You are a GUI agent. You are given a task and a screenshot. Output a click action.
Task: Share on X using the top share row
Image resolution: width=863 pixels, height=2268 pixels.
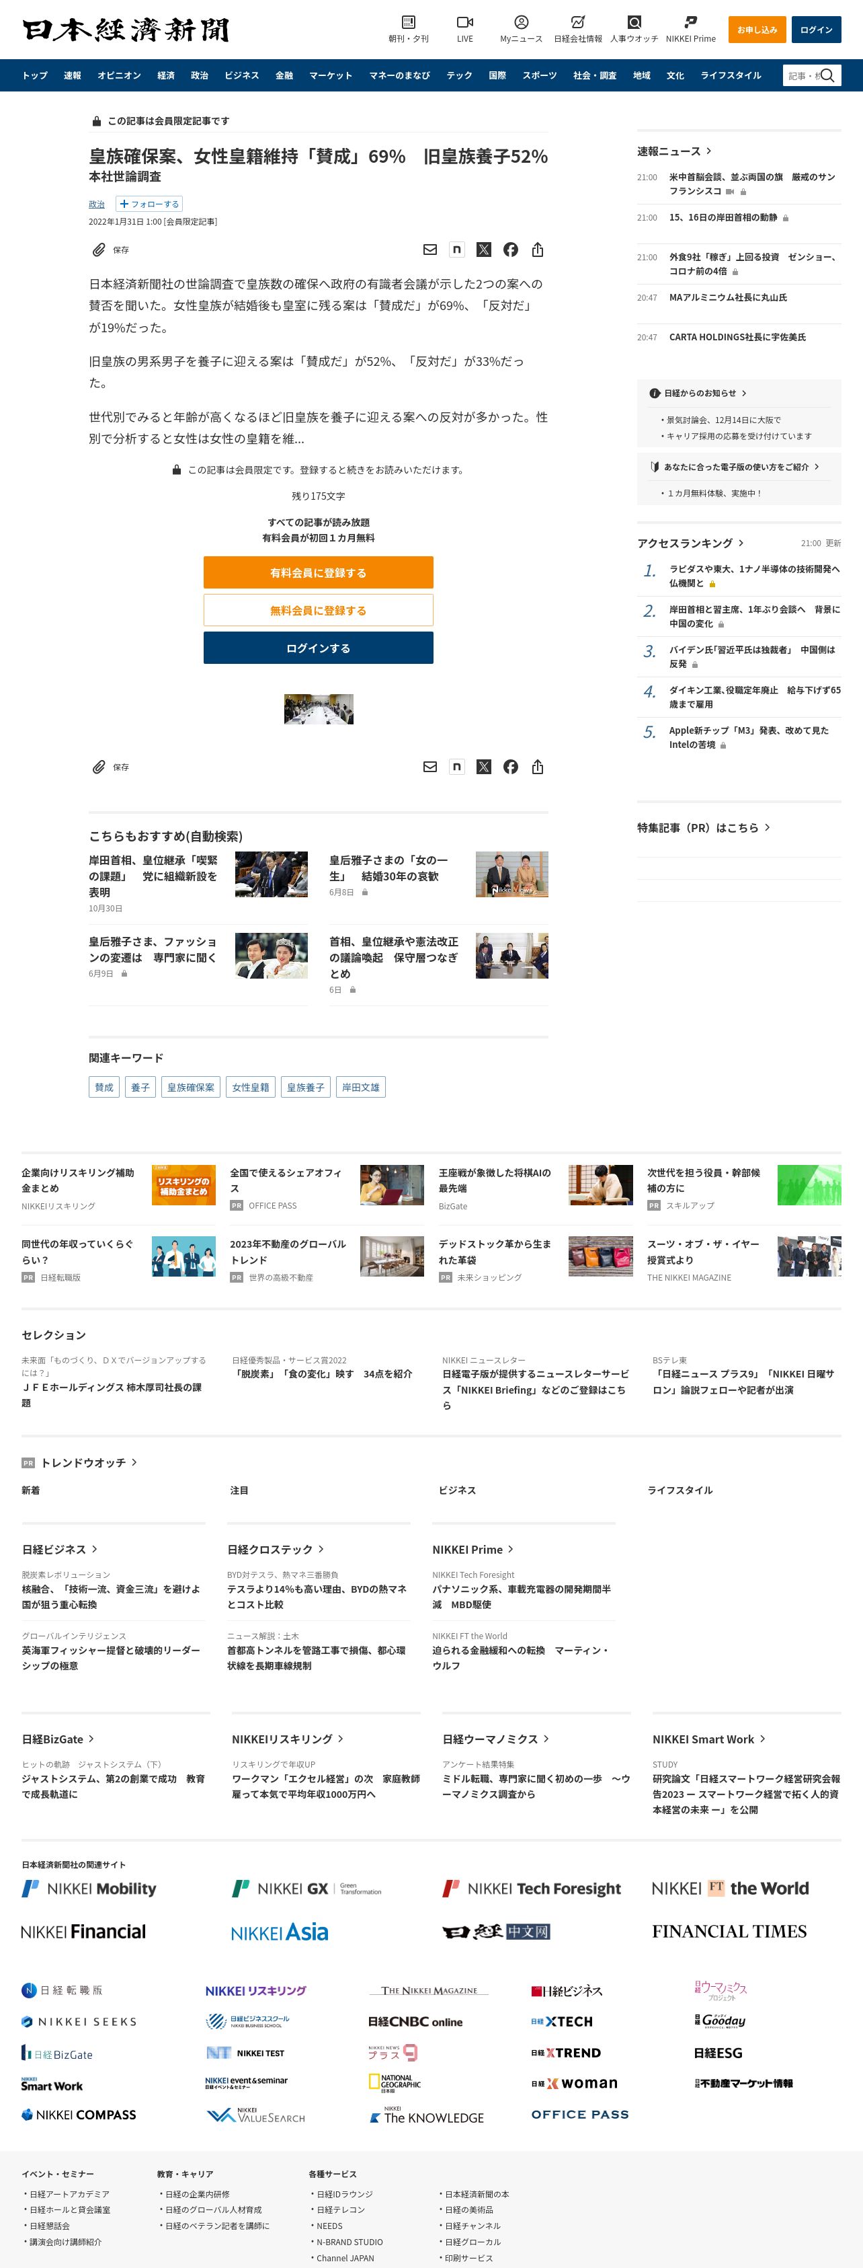click(484, 250)
